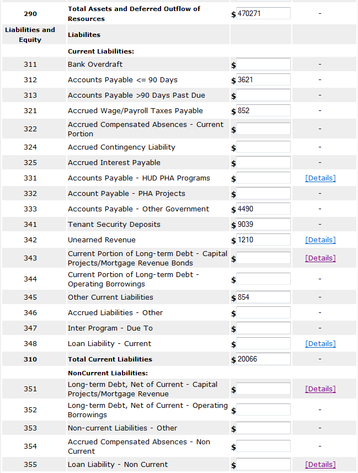Open Details link for Loan Liability - Current
This screenshot has height=473, width=358.
click(320, 344)
